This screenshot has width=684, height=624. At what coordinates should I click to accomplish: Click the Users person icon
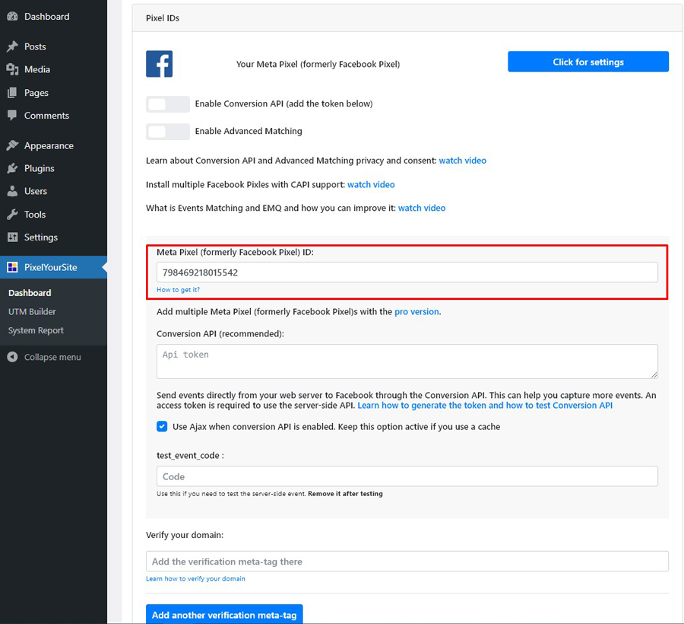(x=12, y=191)
